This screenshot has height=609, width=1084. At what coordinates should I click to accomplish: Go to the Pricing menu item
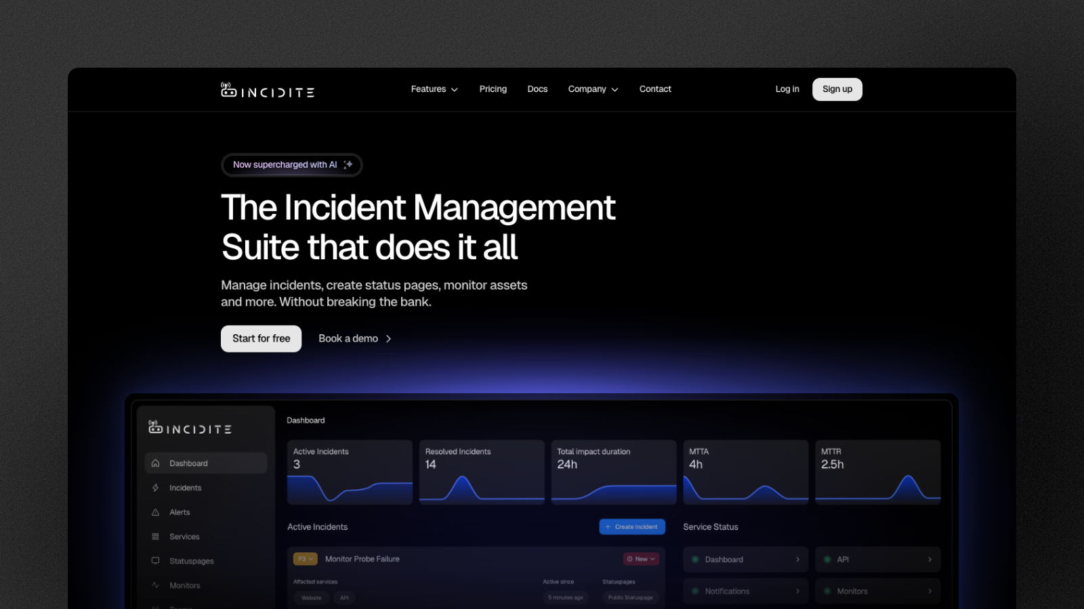pos(493,89)
